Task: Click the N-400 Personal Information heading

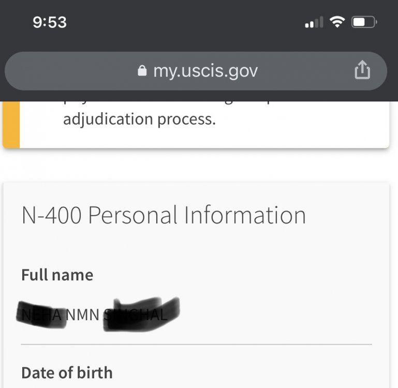Action: [164, 215]
